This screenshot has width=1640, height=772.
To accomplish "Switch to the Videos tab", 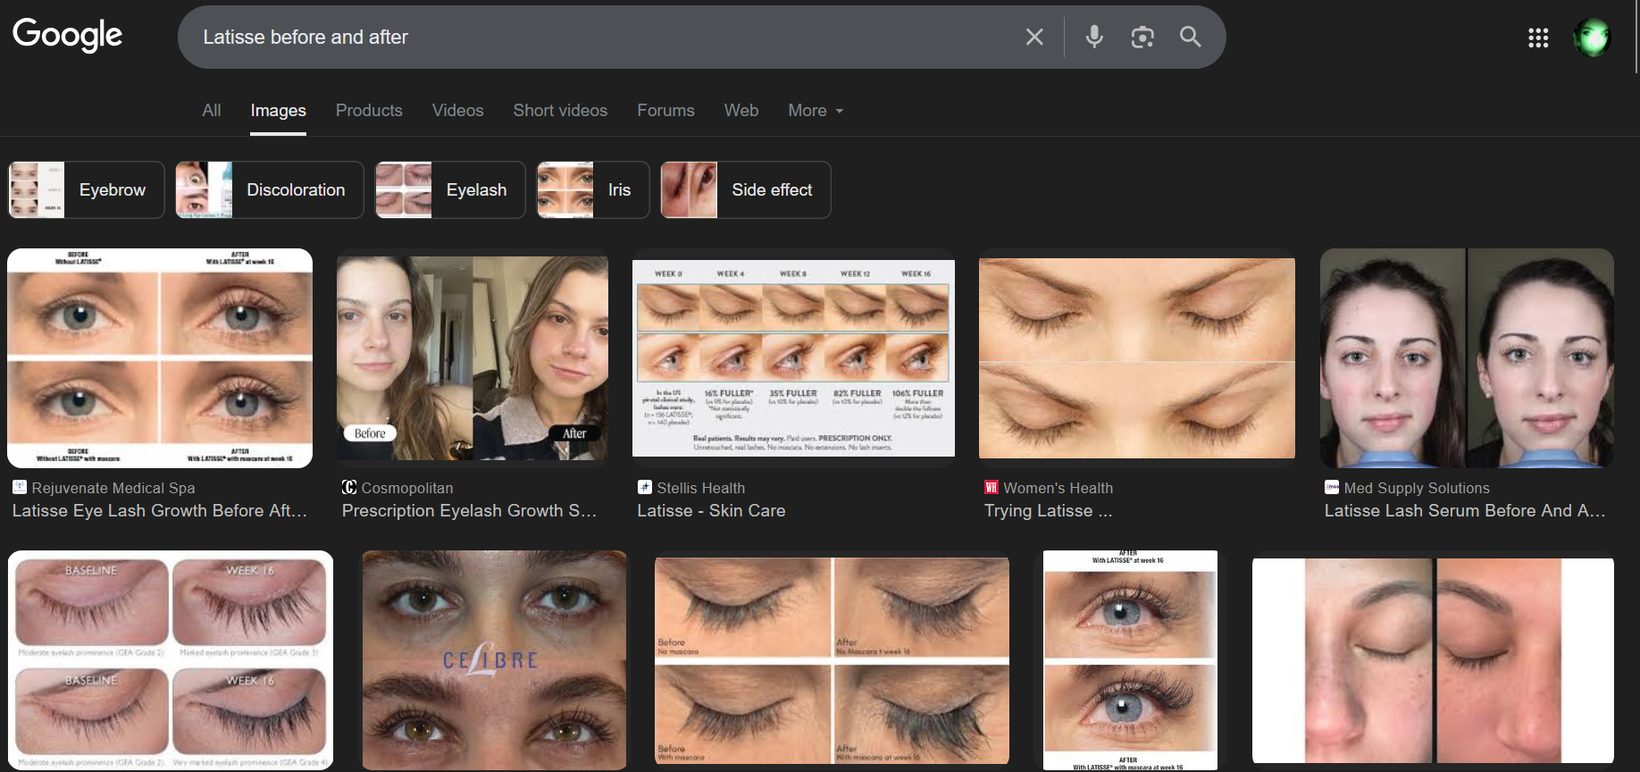I will [457, 110].
